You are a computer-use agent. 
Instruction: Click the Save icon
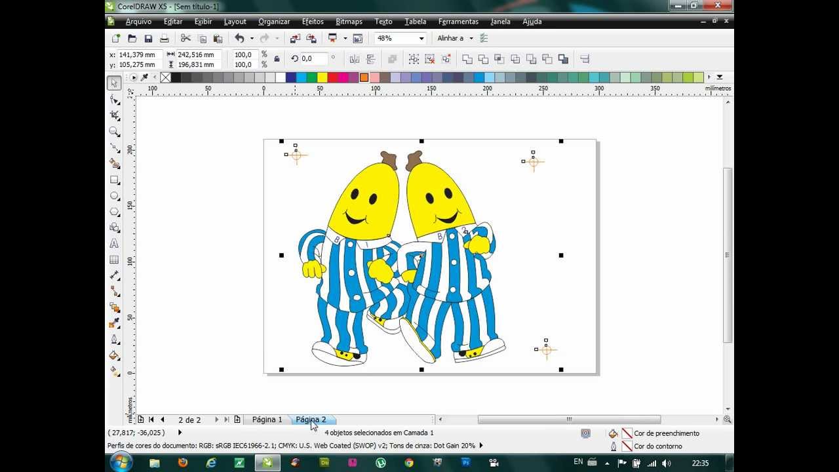[x=148, y=38]
